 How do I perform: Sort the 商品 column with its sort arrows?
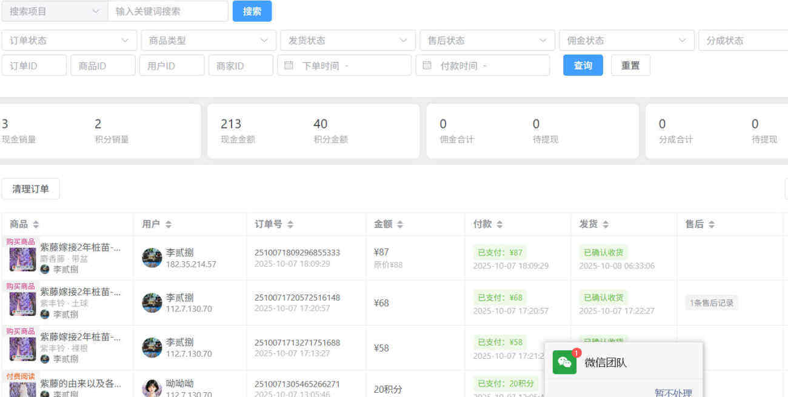(x=35, y=224)
